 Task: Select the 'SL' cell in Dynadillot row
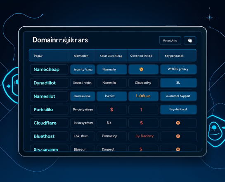(178, 82)
